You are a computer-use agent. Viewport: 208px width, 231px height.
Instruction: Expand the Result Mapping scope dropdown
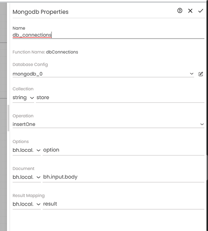[27, 204]
